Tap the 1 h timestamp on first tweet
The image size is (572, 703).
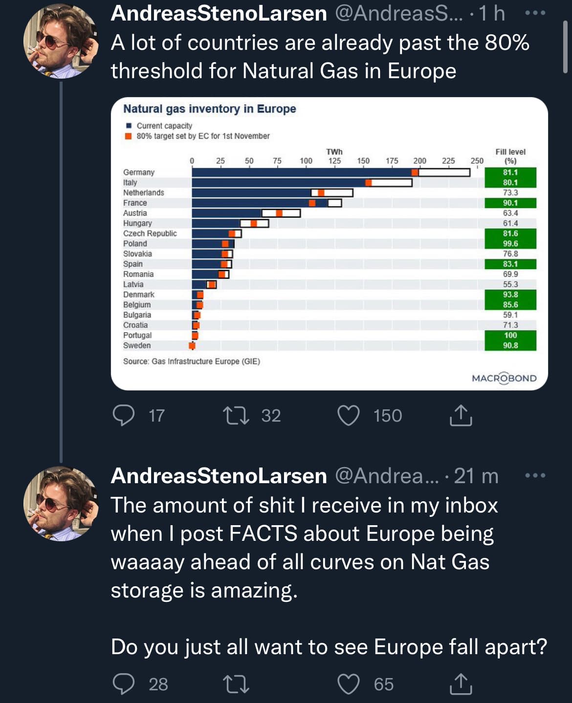click(x=492, y=13)
